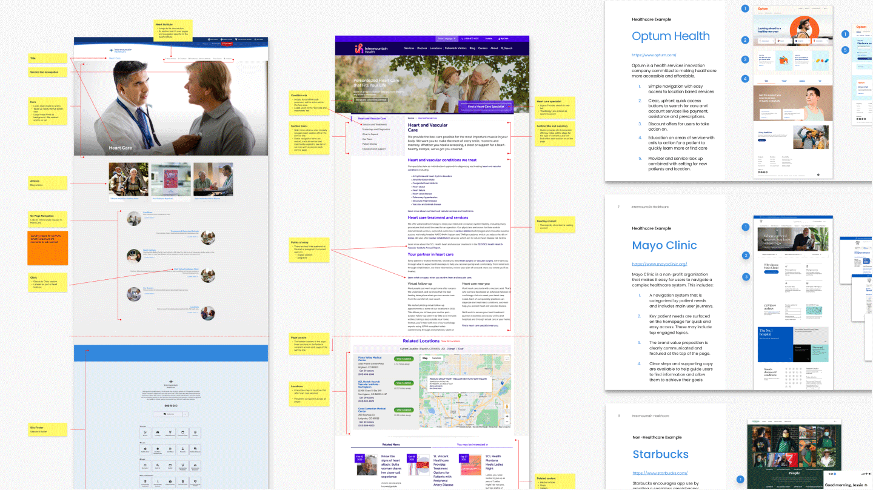
Task: Open Locations in the purple navigation bar
Action: tap(436, 48)
